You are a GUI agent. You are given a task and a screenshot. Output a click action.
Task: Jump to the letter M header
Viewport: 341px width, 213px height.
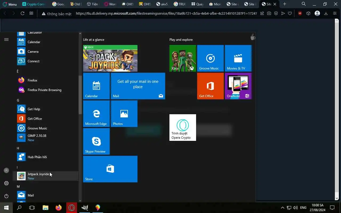[x=18, y=186]
